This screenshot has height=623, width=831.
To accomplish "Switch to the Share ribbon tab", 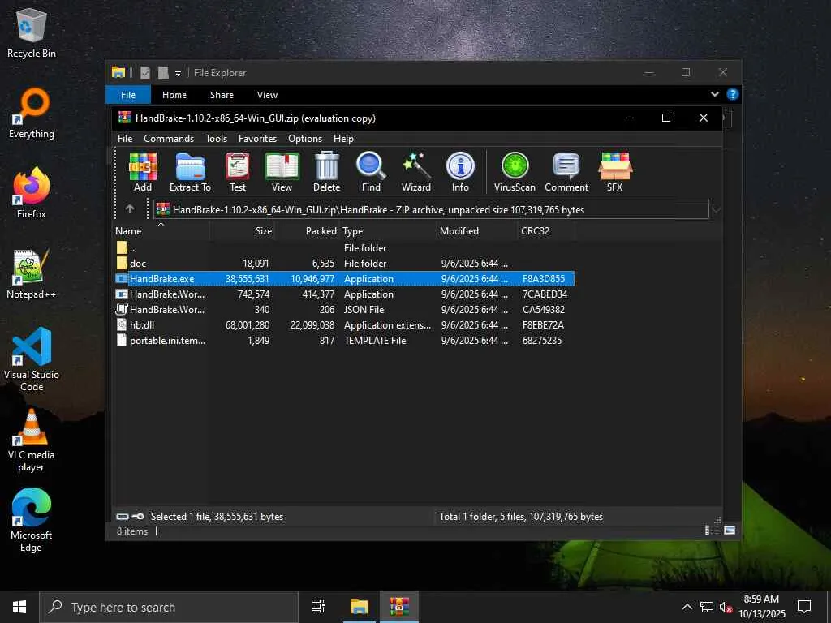I will click(222, 95).
